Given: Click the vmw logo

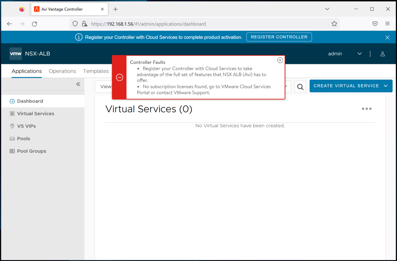Looking at the screenshot, I should pyautogui.click(x=16, y=54).
